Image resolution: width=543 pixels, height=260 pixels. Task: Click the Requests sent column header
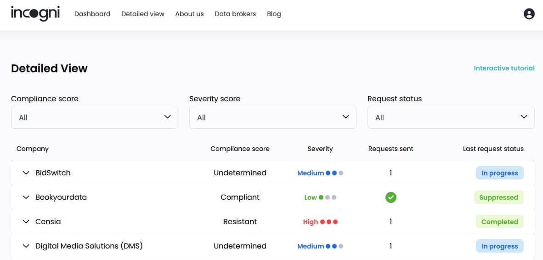coord(390,149)
